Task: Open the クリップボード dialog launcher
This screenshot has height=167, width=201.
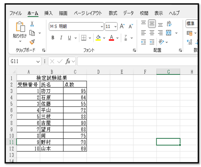Action: (x=44, y=50)
